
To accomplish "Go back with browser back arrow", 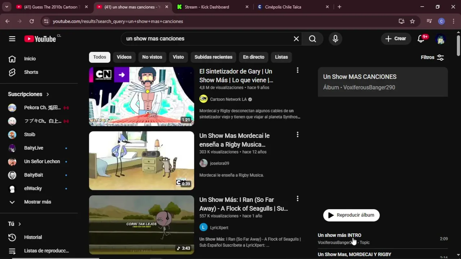I will pyautogui.click(x=8, y=21).
